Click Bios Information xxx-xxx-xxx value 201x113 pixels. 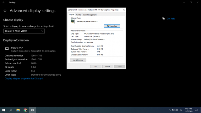point(88,42)
